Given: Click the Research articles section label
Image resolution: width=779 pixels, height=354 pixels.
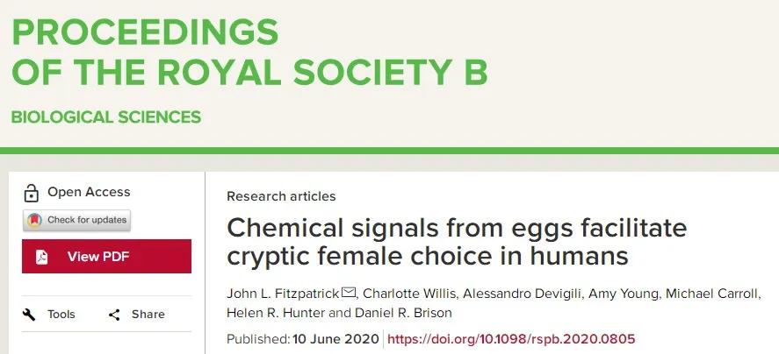Looking at the screenshot, I should 281,196.
